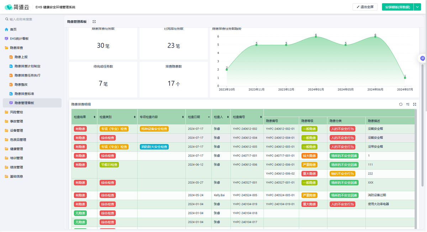This screenshot has height=232, width=427.
Task: Select 隐患排查计划制定 in the sidebar
Action: point(27,66)
